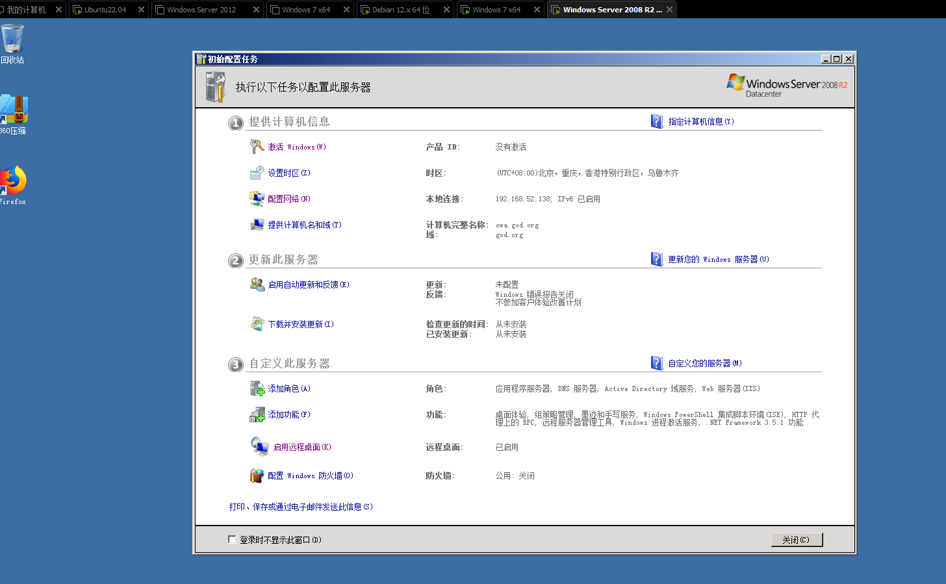The height and width of the screenshot is (584, 946).
Task: Click the 下载并安装更新 icon
Action: click(257, 324)
